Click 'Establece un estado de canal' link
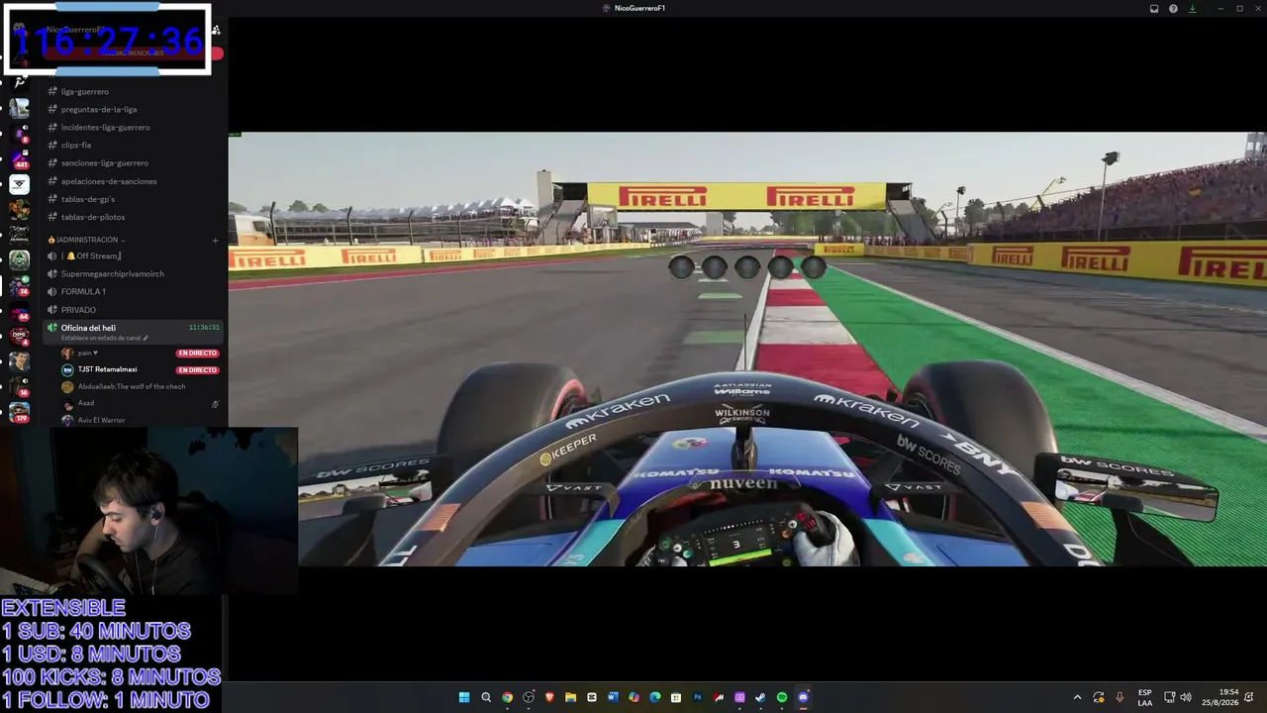1267x713 pixels. 104,338
